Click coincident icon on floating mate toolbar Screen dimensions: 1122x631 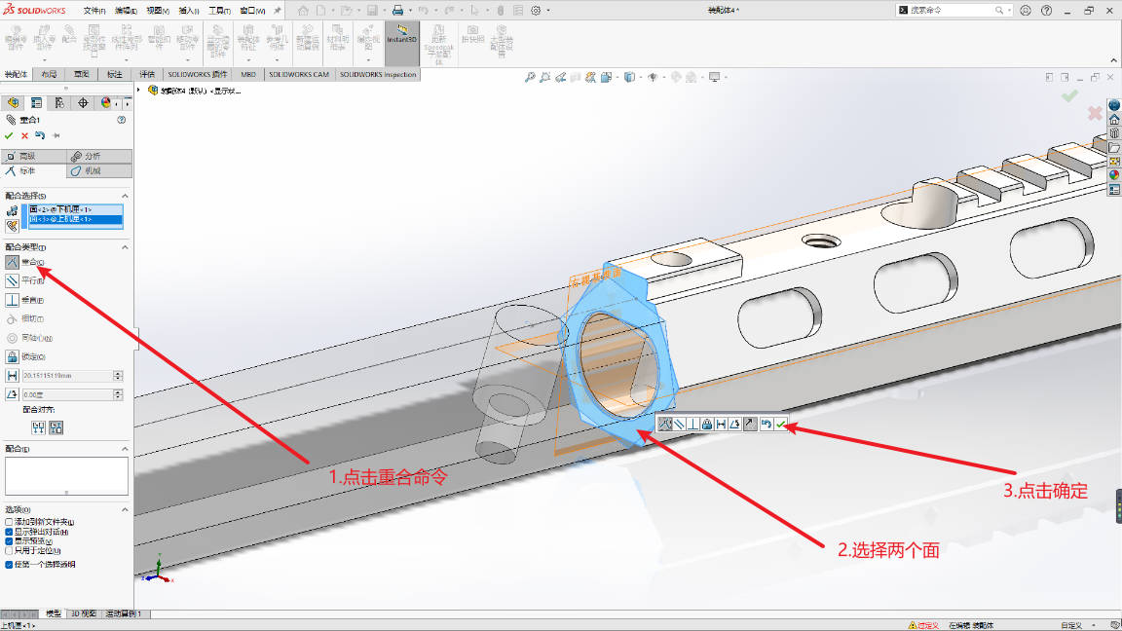coord(665,425)
